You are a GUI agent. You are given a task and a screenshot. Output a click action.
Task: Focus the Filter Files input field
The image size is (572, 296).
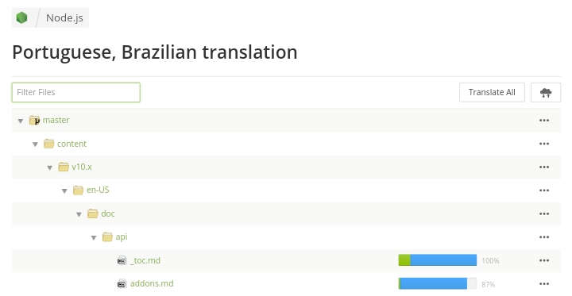(x=76, y=93)
